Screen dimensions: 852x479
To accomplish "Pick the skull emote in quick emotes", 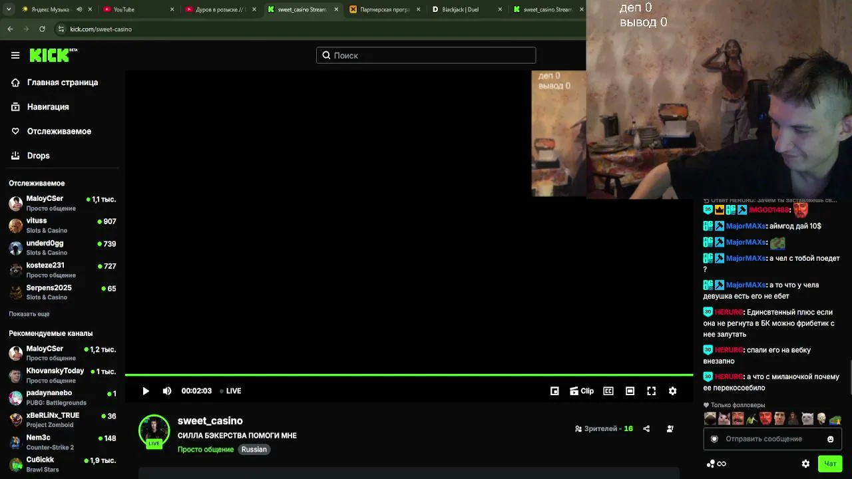I will pos(821,419).
